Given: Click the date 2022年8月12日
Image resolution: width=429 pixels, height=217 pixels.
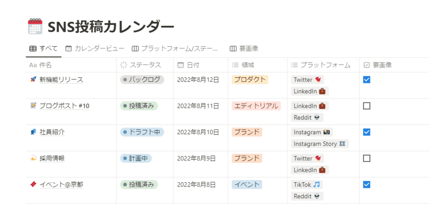Looking at the screenshot, I should tap(198, 79).
